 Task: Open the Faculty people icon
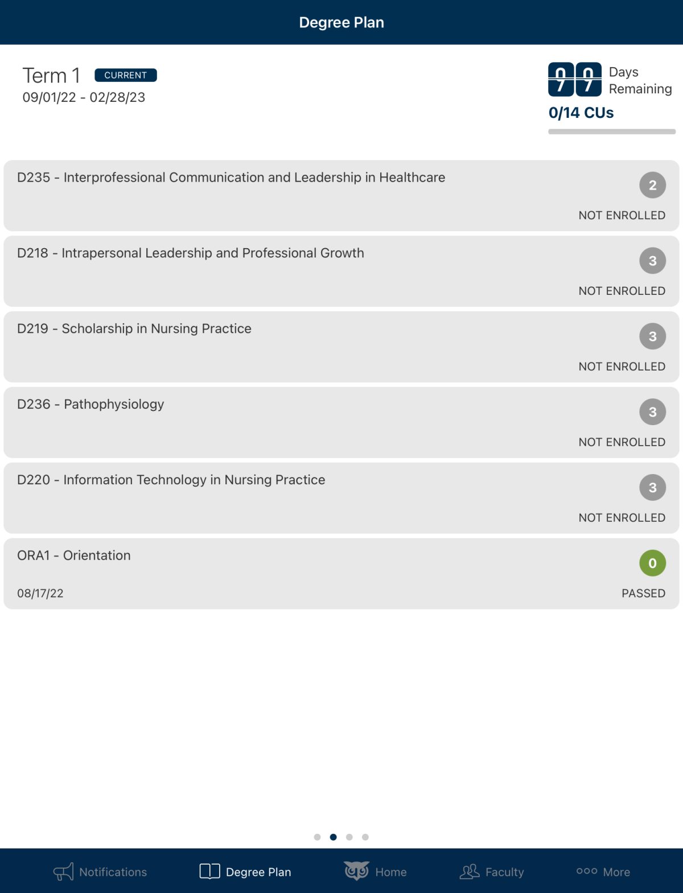coord(470,871)
